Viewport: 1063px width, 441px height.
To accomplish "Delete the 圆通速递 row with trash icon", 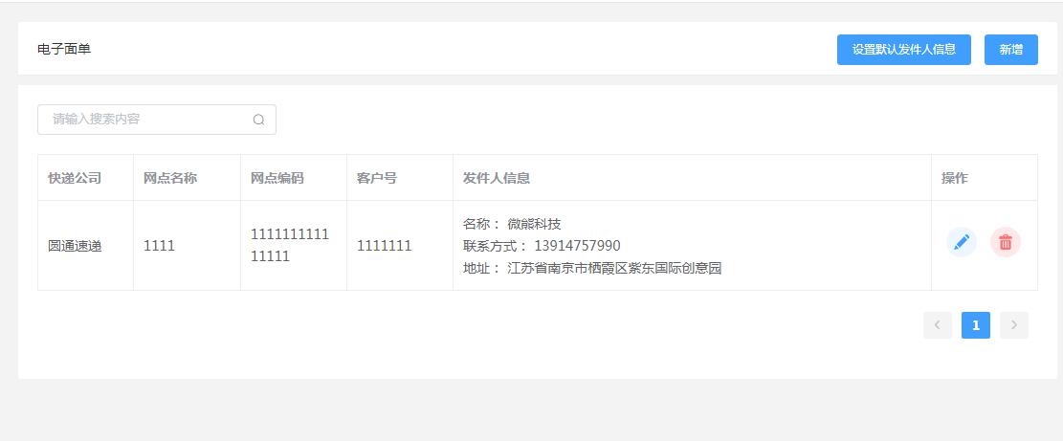I will click(x=1006, y=242).
